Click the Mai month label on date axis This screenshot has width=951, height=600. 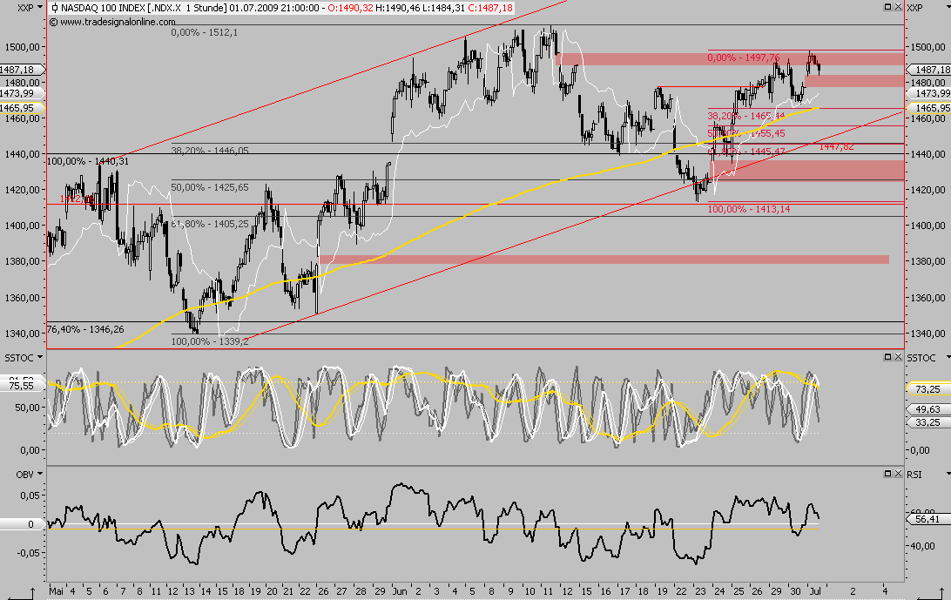coord(57,591)
